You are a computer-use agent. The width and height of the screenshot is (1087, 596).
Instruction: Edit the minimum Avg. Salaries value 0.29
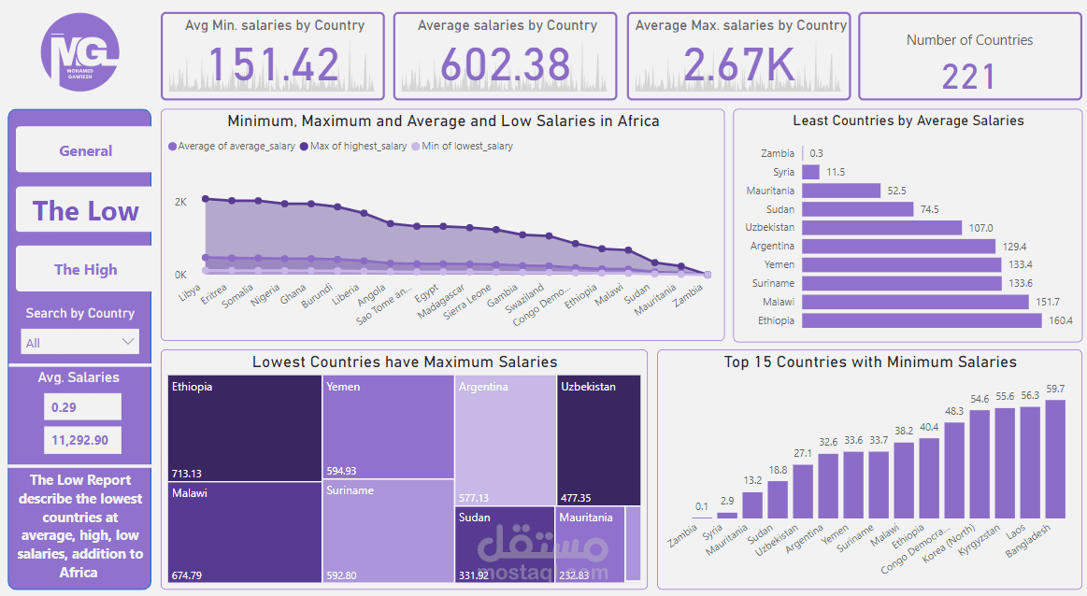point(82,406)
